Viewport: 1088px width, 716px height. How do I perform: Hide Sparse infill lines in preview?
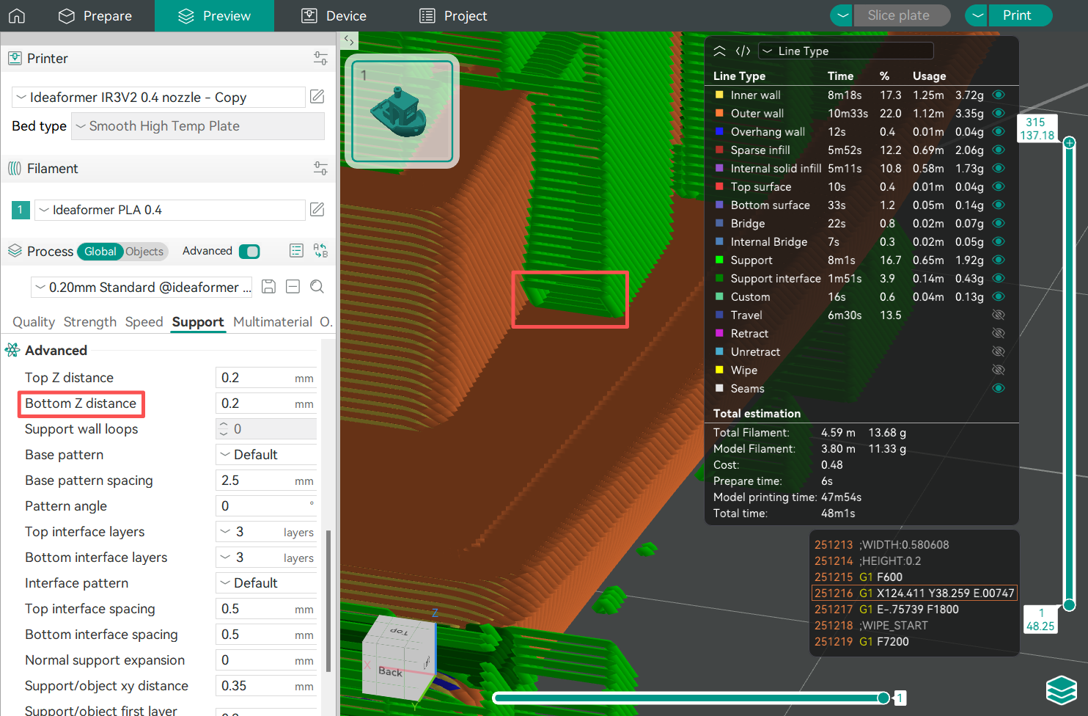[x=998, y=150]
